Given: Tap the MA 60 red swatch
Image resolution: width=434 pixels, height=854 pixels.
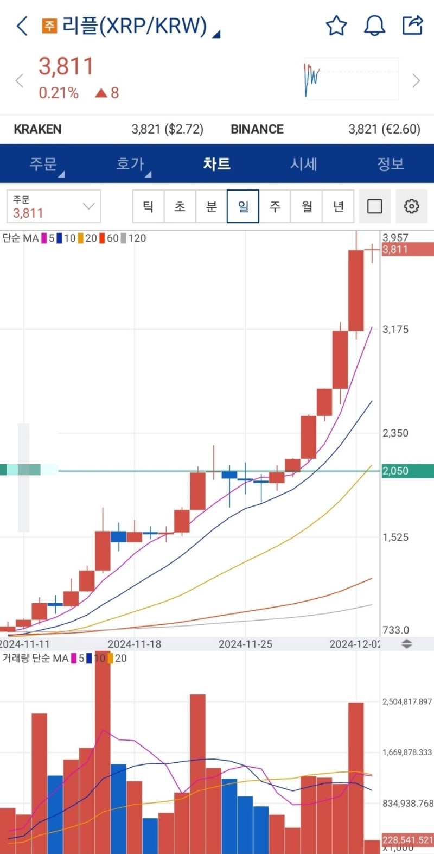Looking at the screenshot, I should click(x=101, y=238).
